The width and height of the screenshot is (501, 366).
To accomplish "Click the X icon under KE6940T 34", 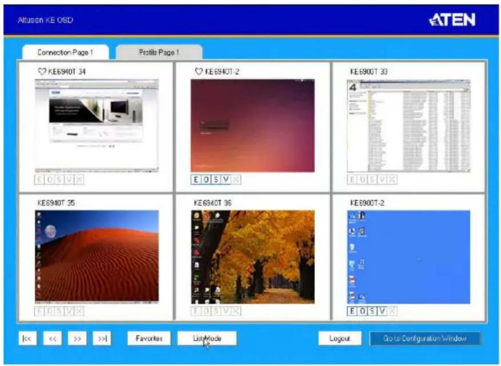I will click(x=79, y=180).
